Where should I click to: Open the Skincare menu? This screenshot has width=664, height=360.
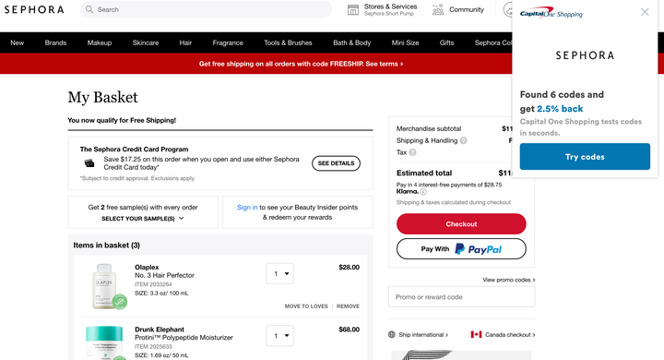(146, 42)
